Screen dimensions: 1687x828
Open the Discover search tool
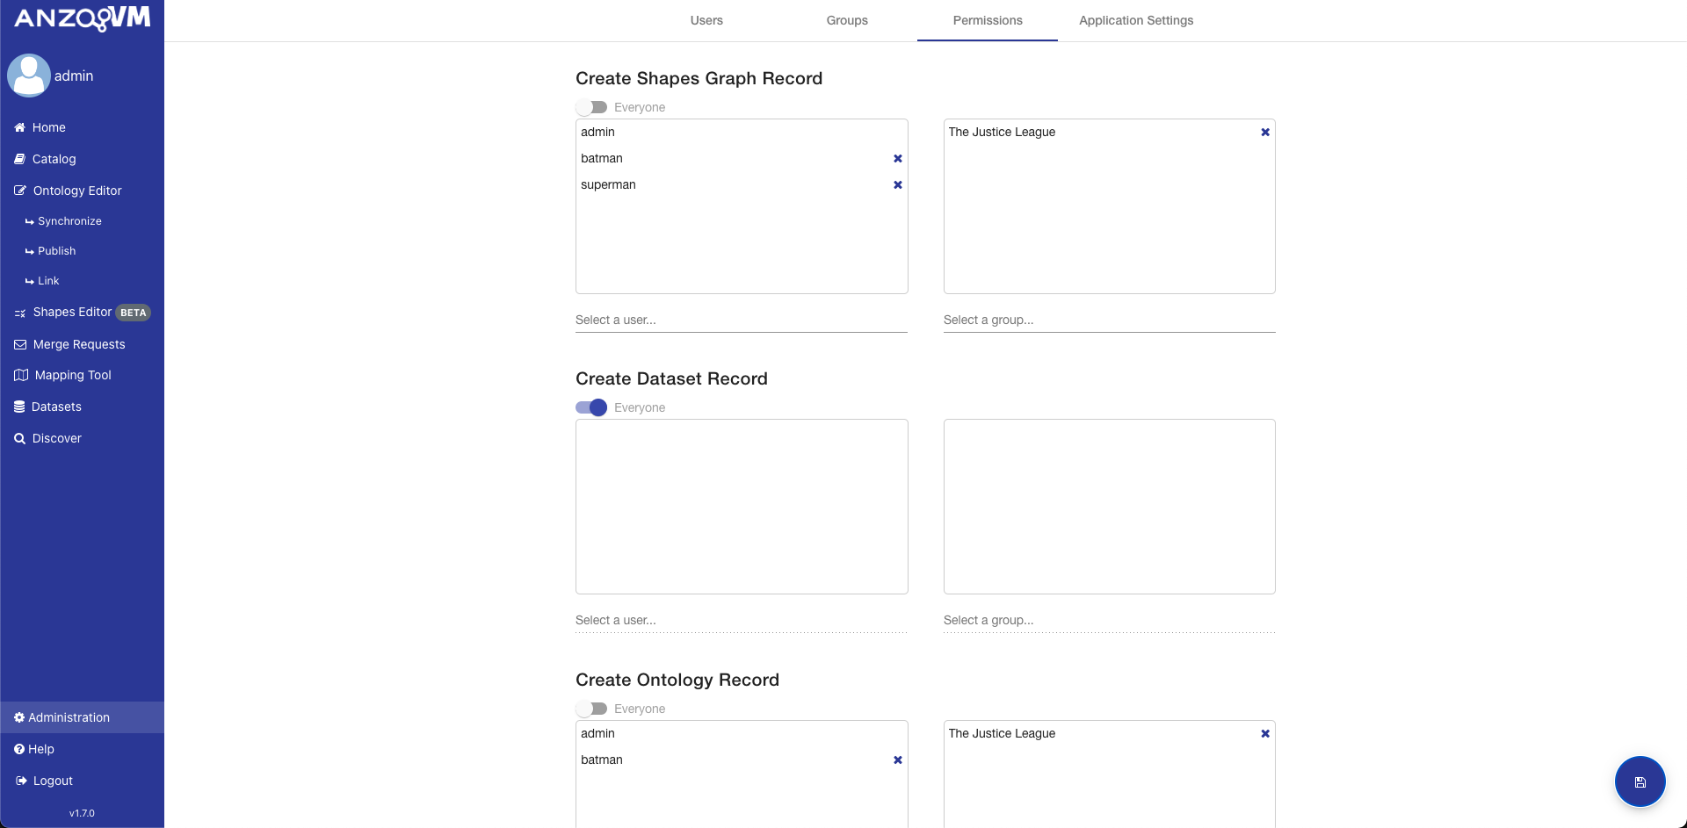click(56, 438)
